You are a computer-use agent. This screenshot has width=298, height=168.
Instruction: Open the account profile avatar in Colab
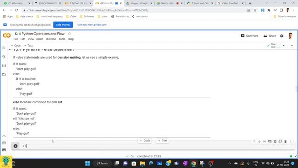pos(290,36)
